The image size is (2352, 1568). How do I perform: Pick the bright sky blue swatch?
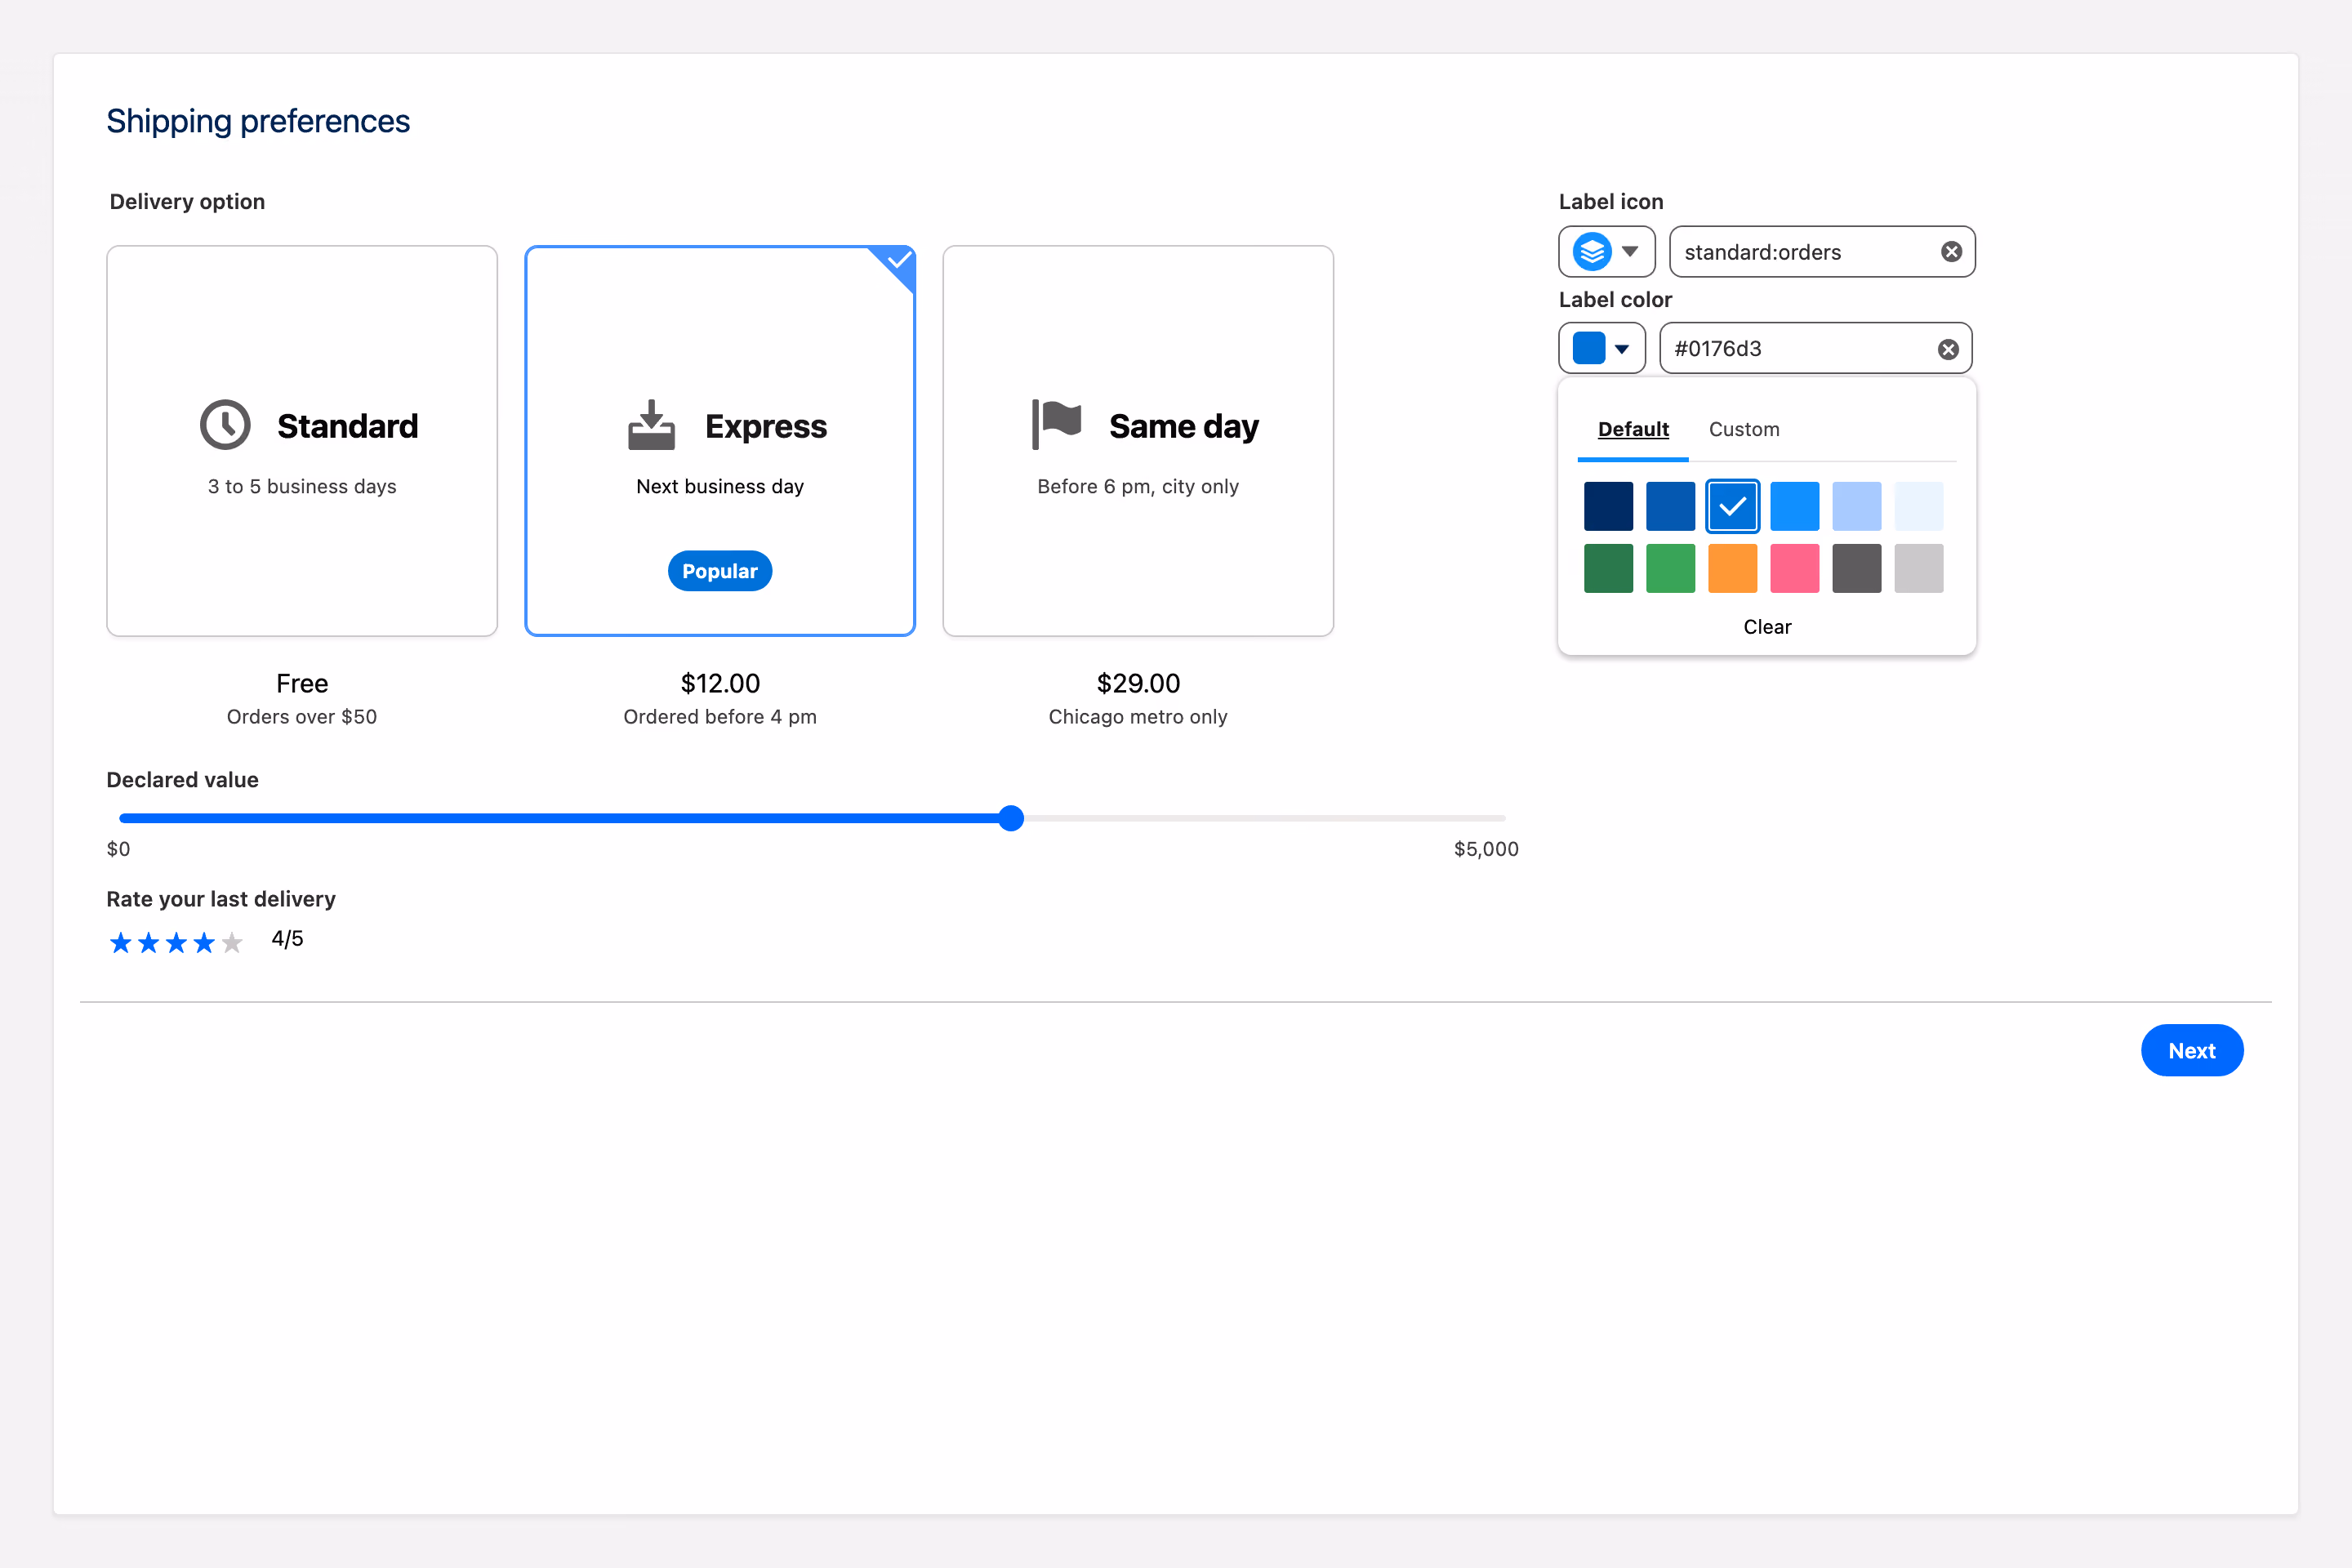(x=1794, y=506)
